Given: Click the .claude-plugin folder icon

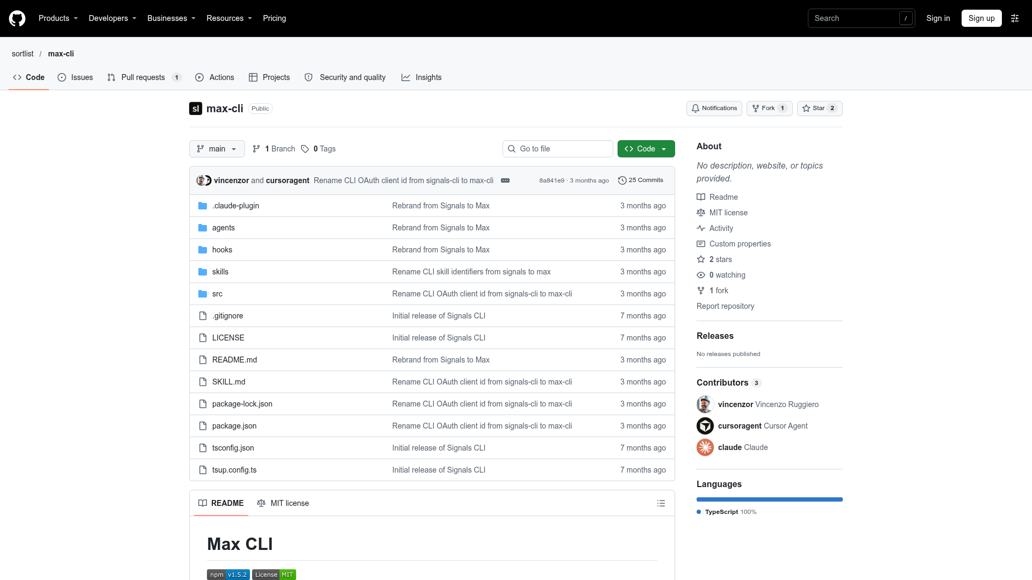Looking at the screenshot, I should [203, 206].
